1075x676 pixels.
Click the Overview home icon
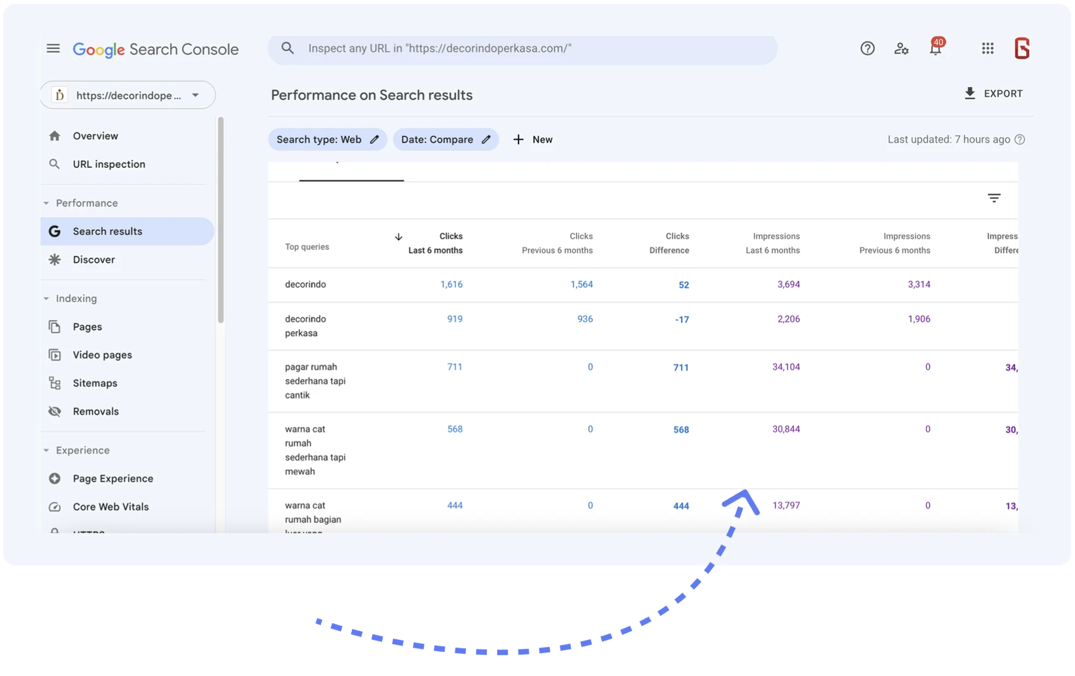[55, 136]
